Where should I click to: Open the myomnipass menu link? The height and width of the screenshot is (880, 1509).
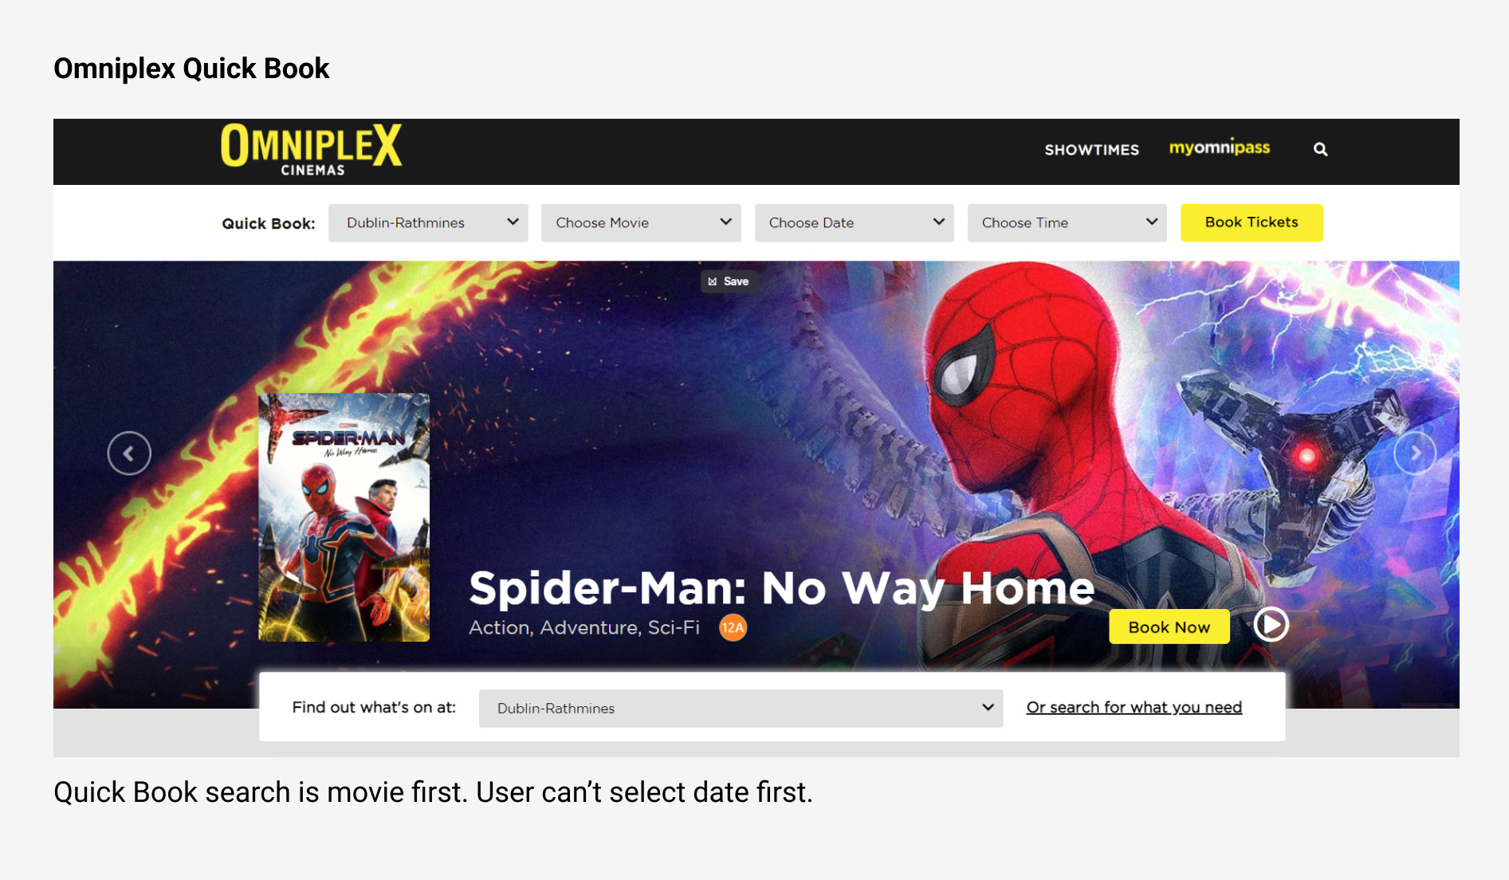tap(1219, 148)
